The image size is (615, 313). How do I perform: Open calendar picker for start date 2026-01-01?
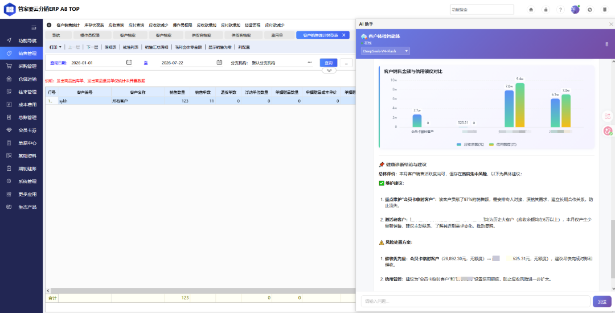click(x=129, y=62)
